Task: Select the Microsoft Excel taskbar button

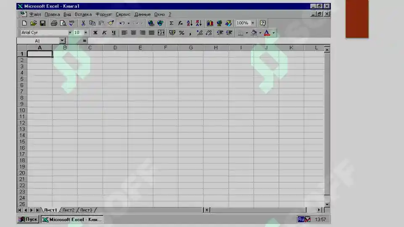Action: tap(72, 219)
